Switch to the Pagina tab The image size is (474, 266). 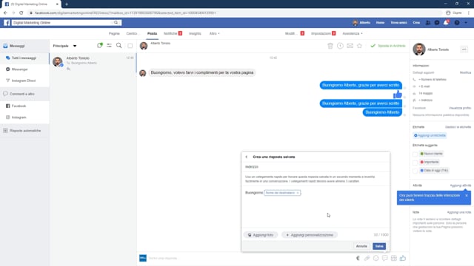pyautogui.click(x=114, y=33)
